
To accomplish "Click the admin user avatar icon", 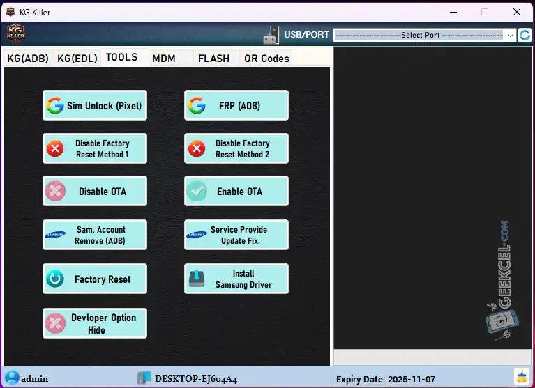I will click(12, 378).
